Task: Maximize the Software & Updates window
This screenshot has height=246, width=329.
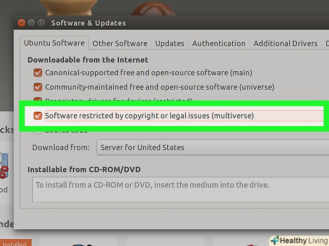Action: coord(41,23)
